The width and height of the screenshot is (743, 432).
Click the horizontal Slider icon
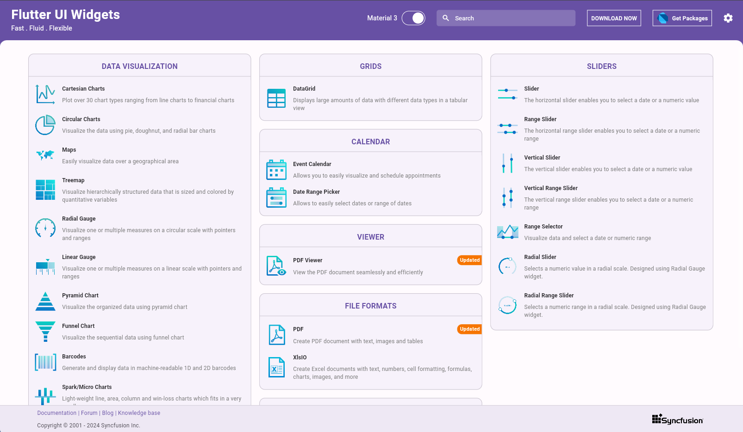point(507,94)
